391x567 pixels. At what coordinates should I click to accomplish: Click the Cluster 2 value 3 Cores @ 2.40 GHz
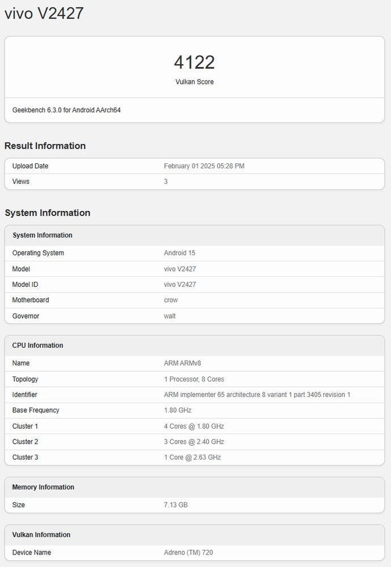[x=194, y=442]
